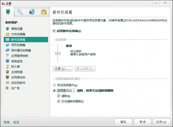Select 反垃圾邮件 in the sidebar

(26, 83)
